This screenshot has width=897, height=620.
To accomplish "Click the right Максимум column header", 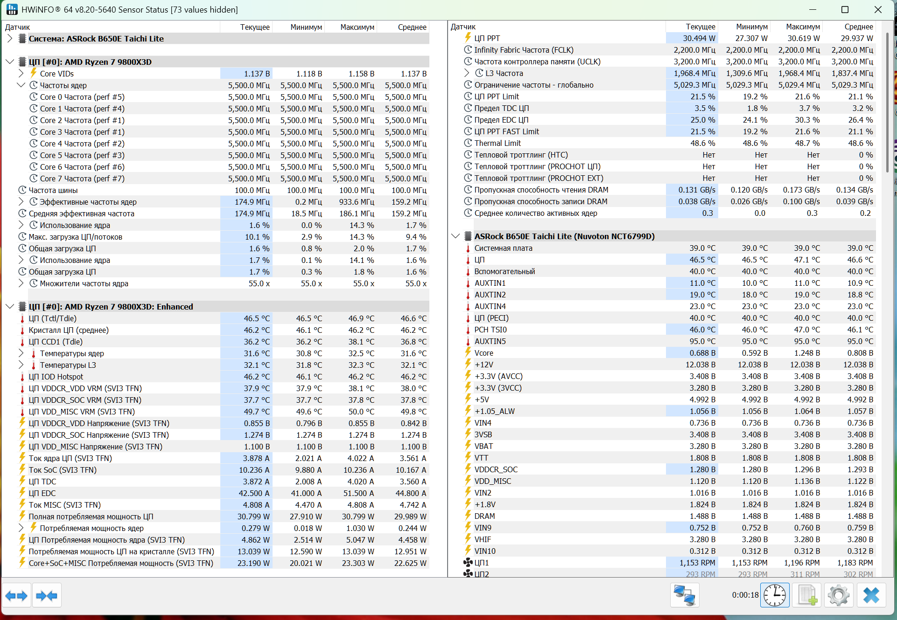I will point(802,27).
